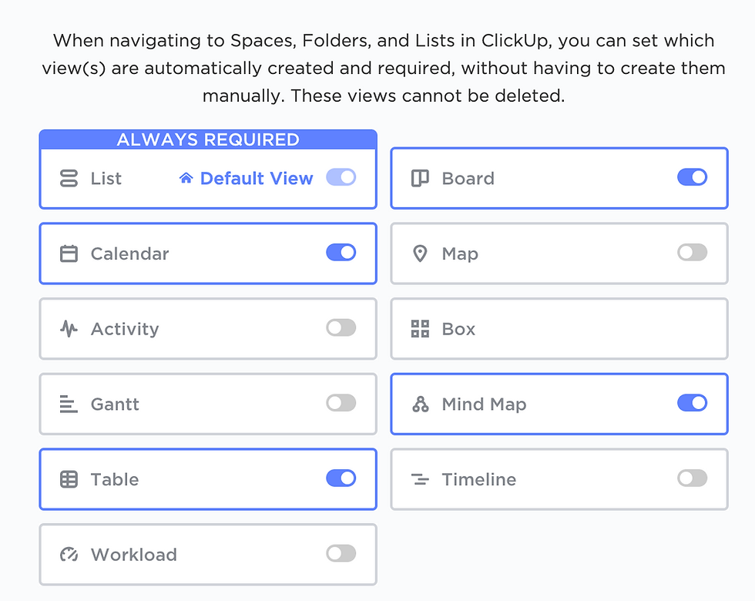755x601 pixels.
Task: Click the Box grid icon
Action: pos(420,329)
